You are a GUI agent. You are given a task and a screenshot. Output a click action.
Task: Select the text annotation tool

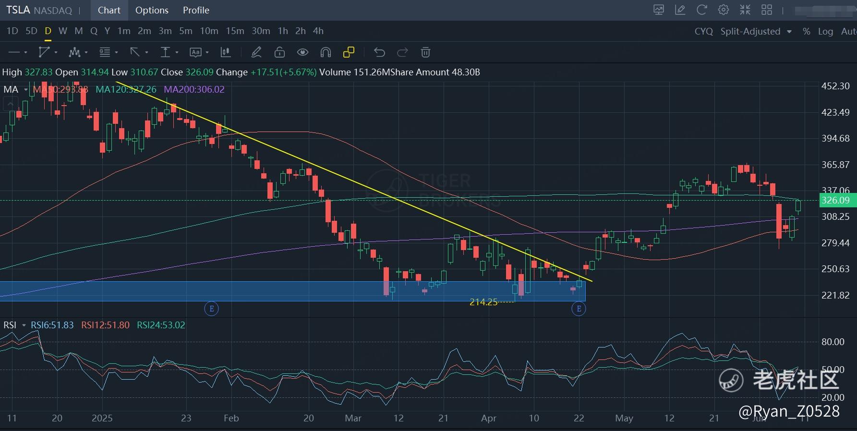coord(195,52)
